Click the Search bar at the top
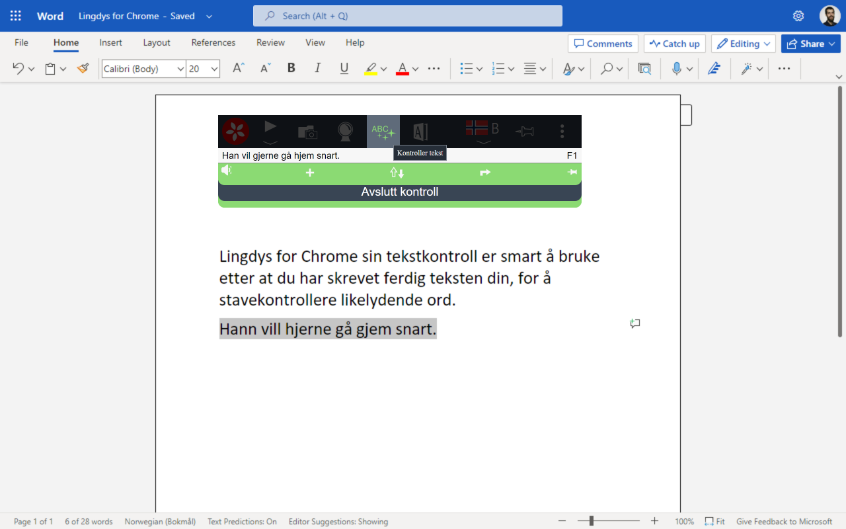 (407, 15)
